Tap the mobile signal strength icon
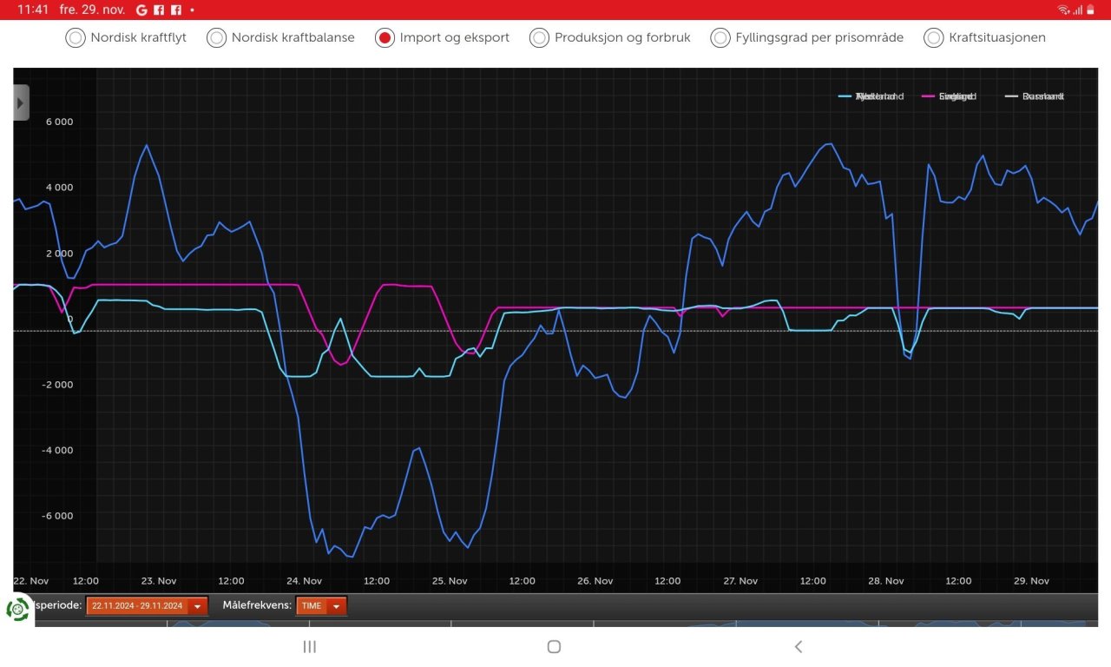This screenshot has height=667, width=1111. pos(1077,10)
